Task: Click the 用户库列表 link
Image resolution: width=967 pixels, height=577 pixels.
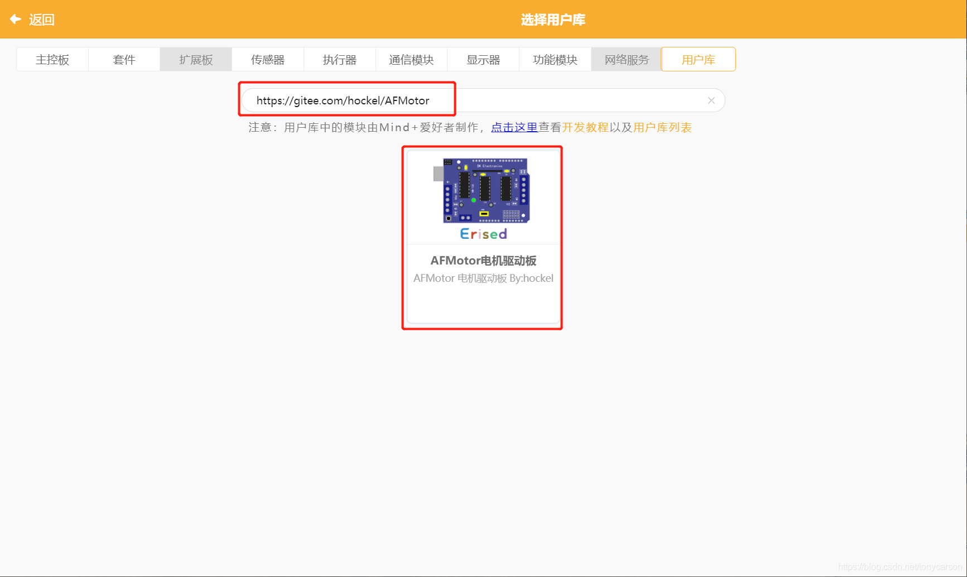Action: [x=662, y=127]
